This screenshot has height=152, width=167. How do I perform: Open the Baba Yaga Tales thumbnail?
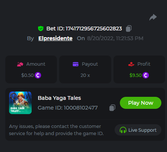coord(20,103)
